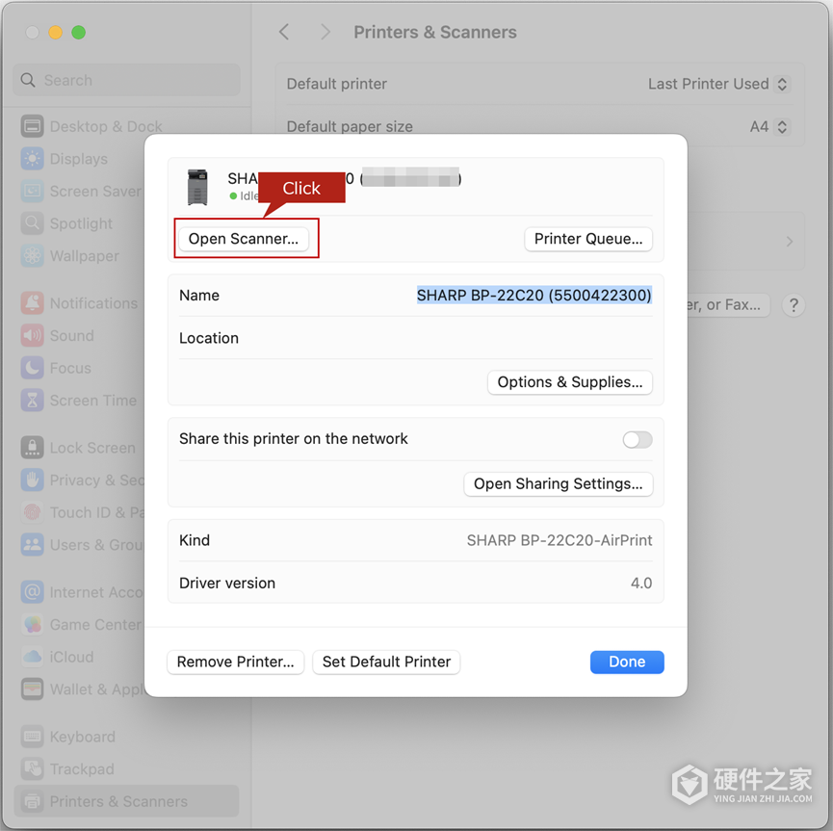Image resolution: width=833 pixels, height=831 pixels.
Task: Go to Notifications sidebar icon
Action: tap(33, 303)
